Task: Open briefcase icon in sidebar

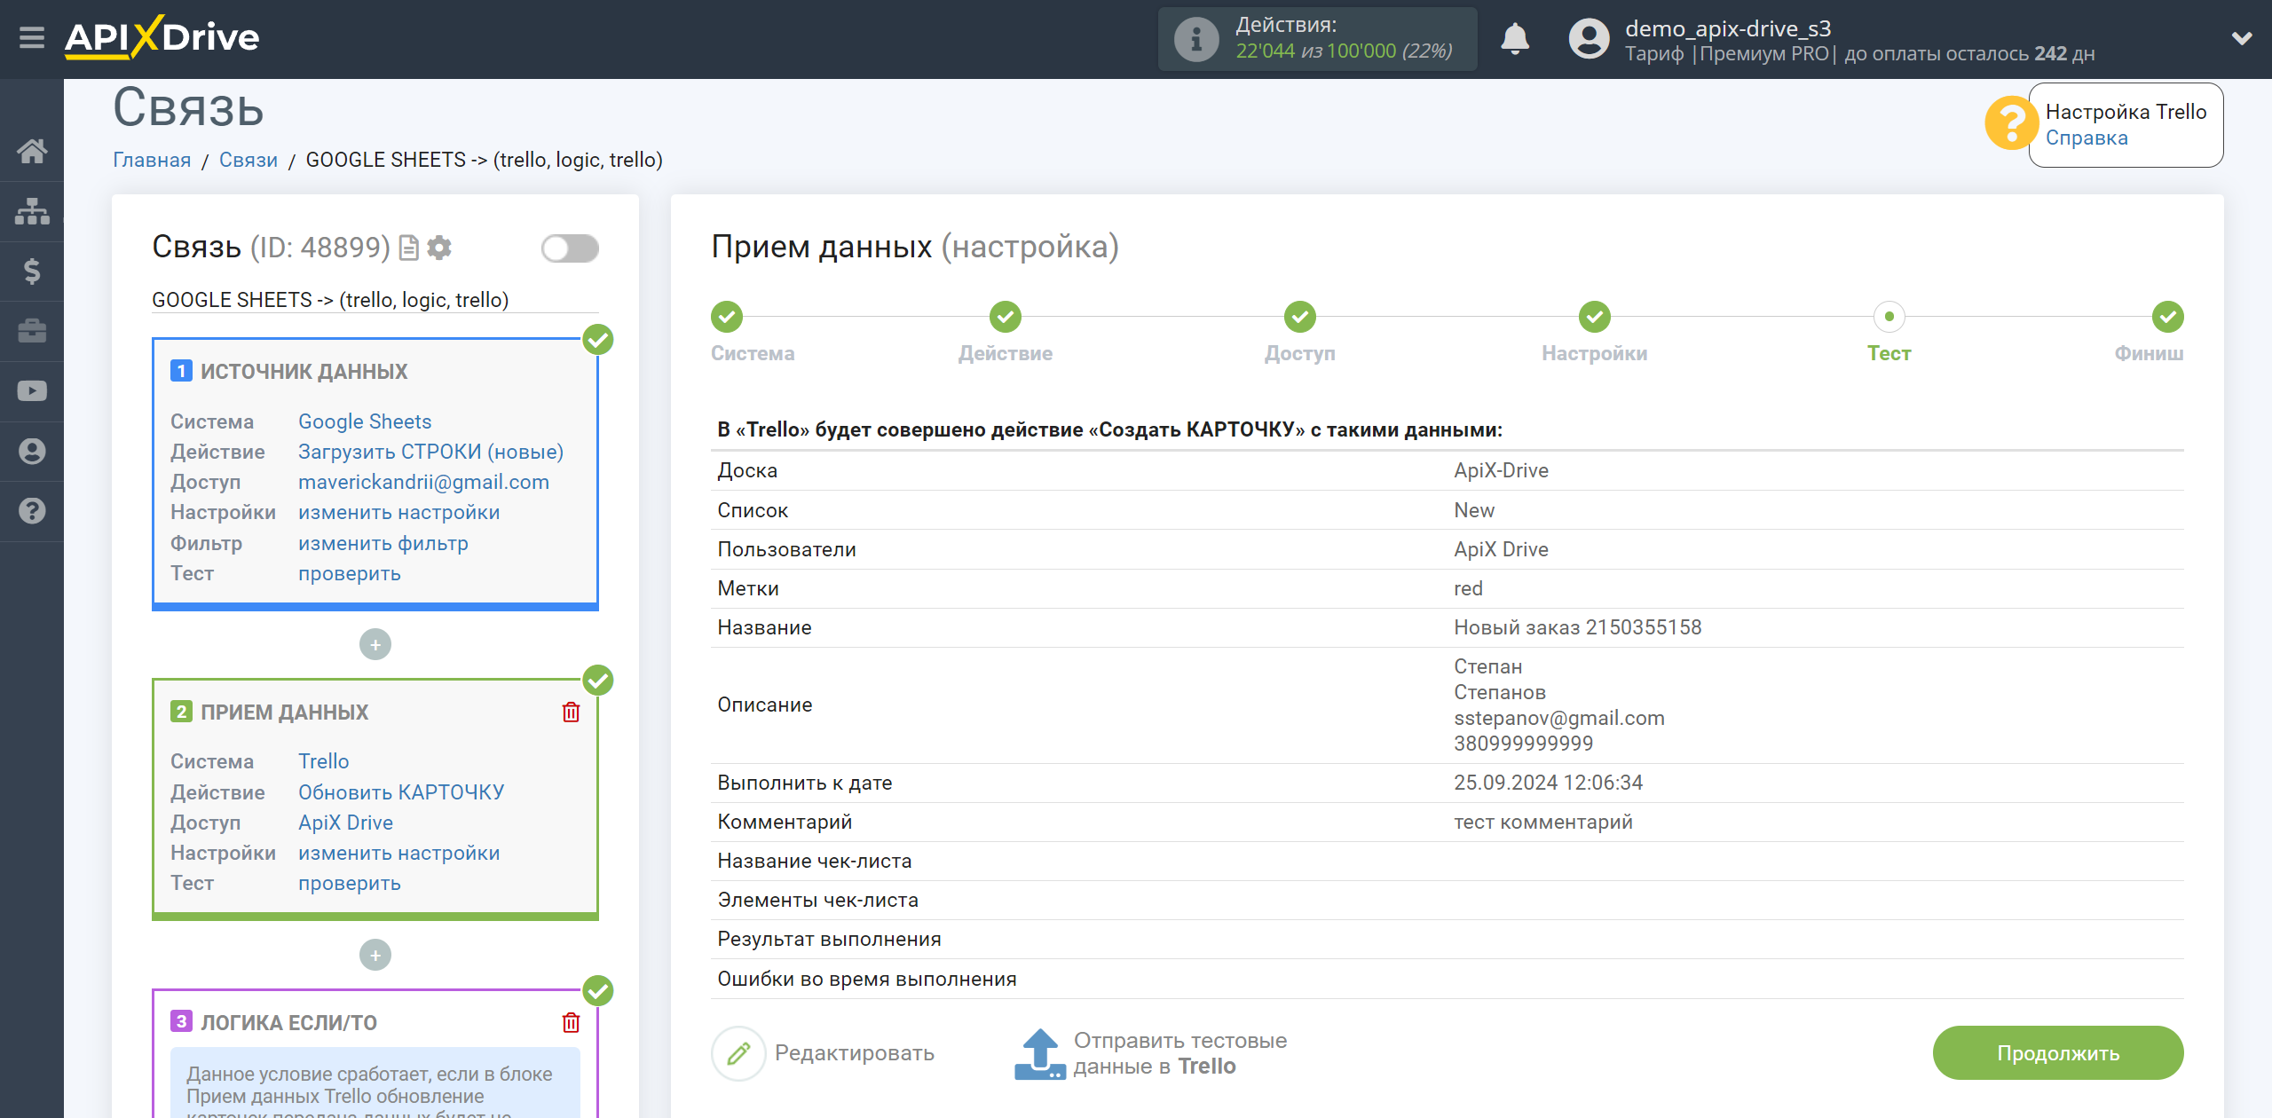Action: point(32,331)
